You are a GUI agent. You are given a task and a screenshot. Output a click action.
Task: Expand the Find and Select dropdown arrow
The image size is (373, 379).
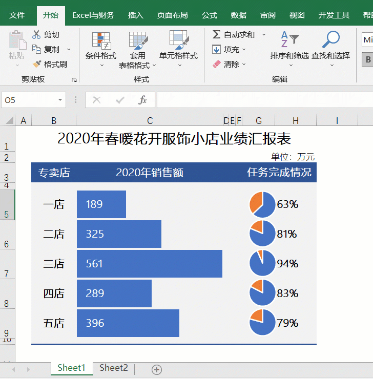coord(332,65)
